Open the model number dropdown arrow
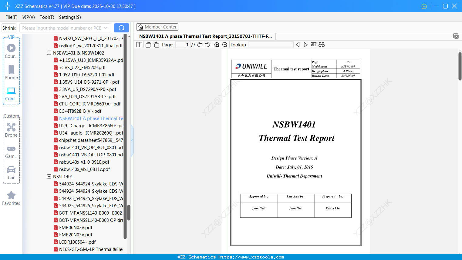This screenshot has width=462, height=260. tap(106, 28)
